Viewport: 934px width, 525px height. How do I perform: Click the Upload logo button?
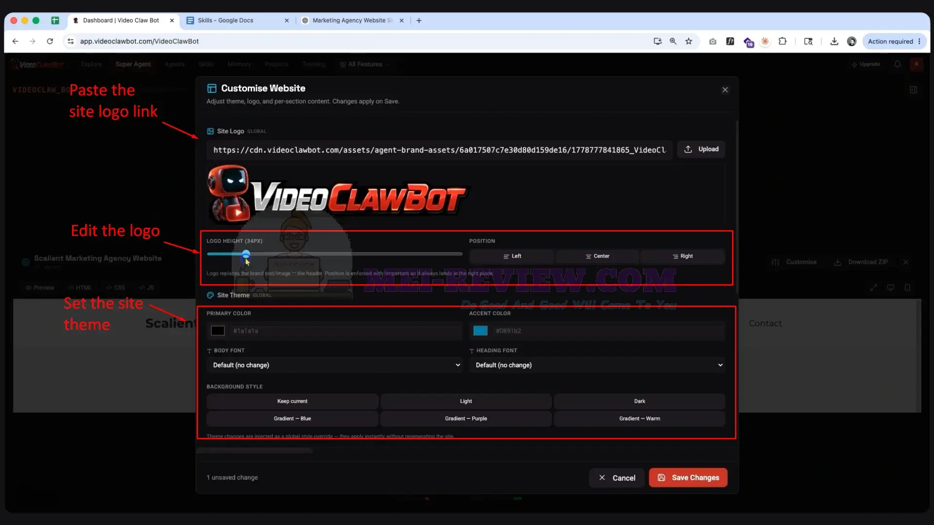[x=701, y=149]
